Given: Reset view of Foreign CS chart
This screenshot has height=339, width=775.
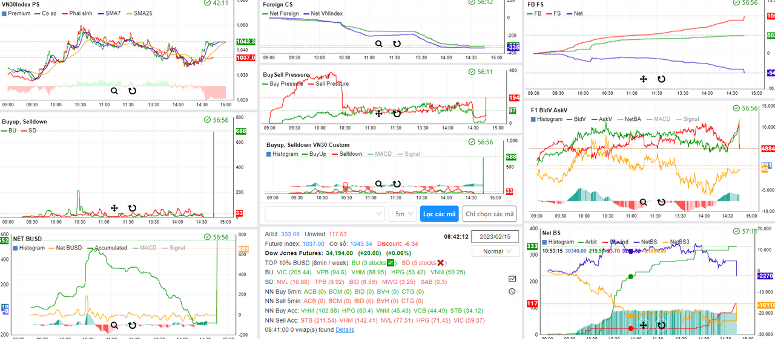Looking at the screenshot, I should pyautogui.click(x=397, y=44).
